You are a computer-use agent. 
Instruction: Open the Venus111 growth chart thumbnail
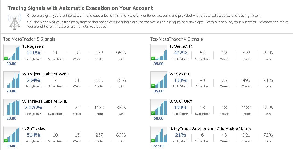(x=159, y=53)
